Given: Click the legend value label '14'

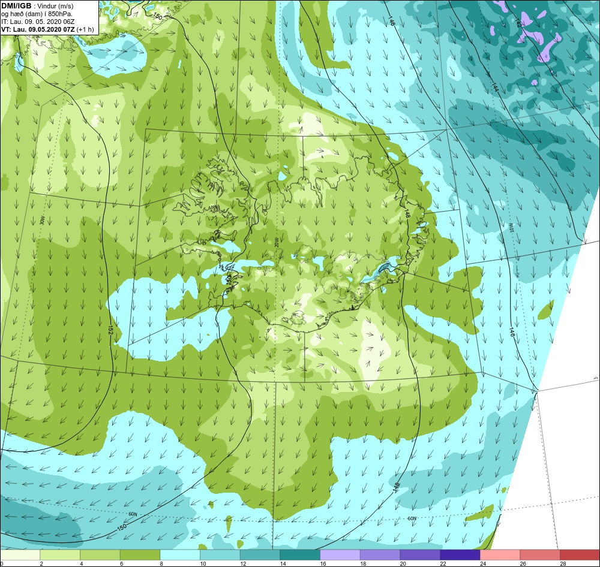Looking at the screenshot, I should click(283, 563).
